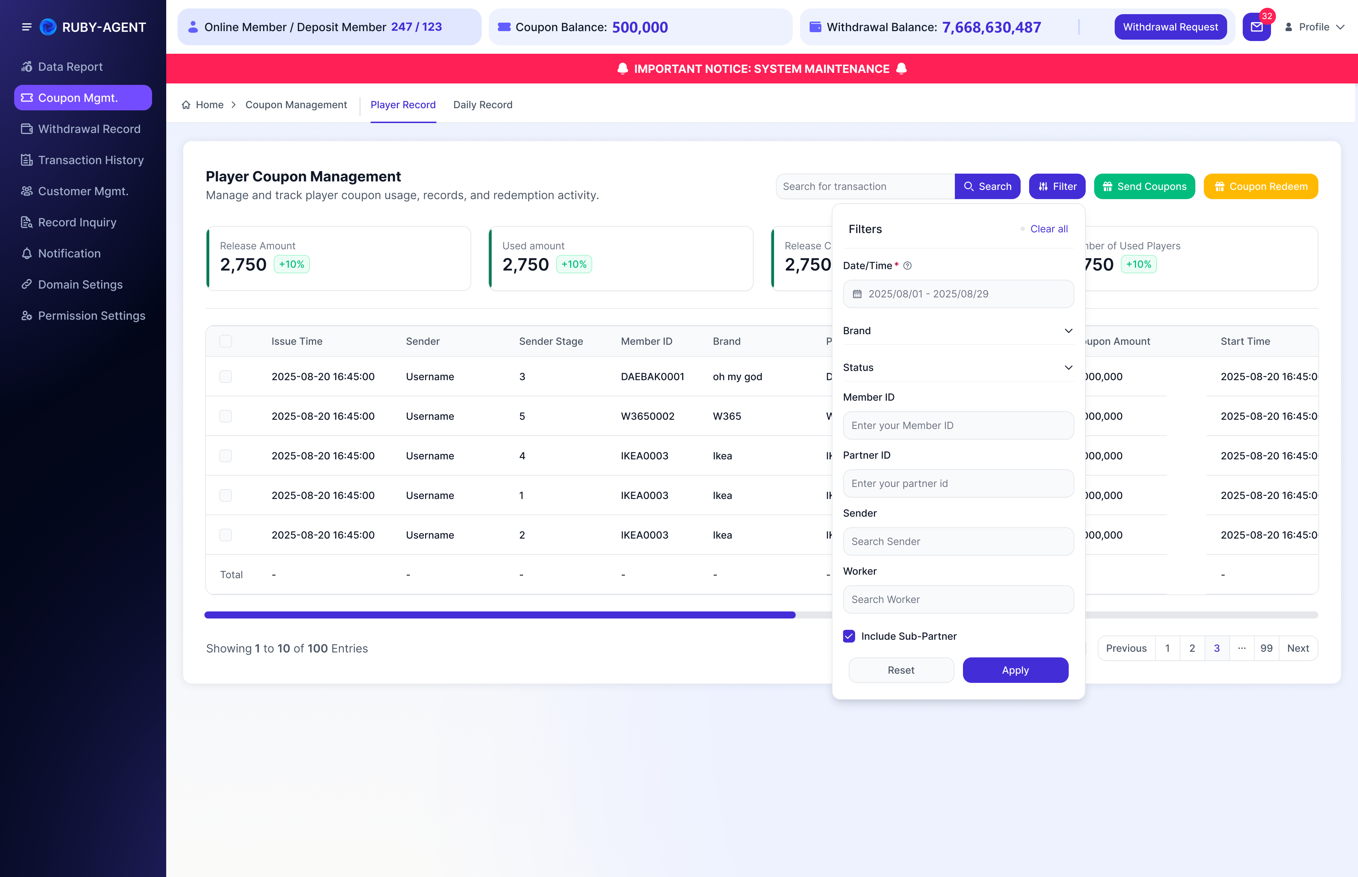
Task: Open the Profile dropdown chevron
Action: click(x=1340, y=27)
